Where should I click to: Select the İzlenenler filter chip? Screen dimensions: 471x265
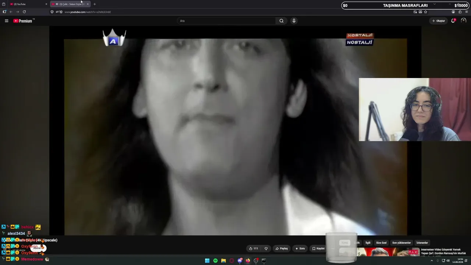[x=422, y=243]
